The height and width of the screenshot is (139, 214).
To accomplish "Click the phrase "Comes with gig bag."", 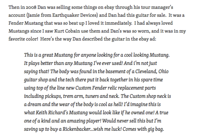I will [x=143, y=129].
